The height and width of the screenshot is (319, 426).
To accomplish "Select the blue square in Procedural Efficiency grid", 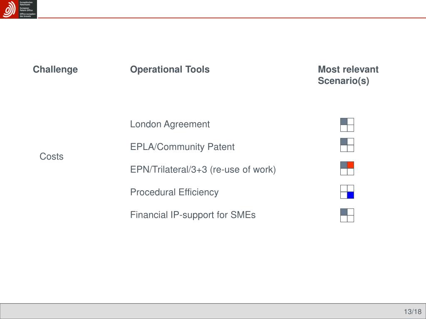I will [x=350, y=195].
